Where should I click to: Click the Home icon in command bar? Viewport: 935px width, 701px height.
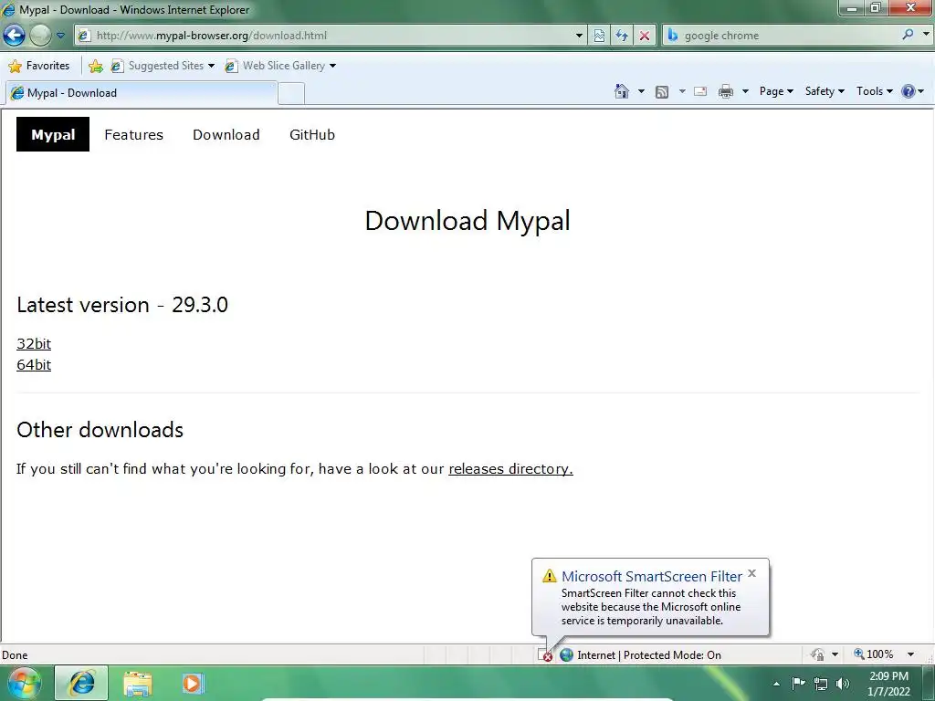[621, 91]
